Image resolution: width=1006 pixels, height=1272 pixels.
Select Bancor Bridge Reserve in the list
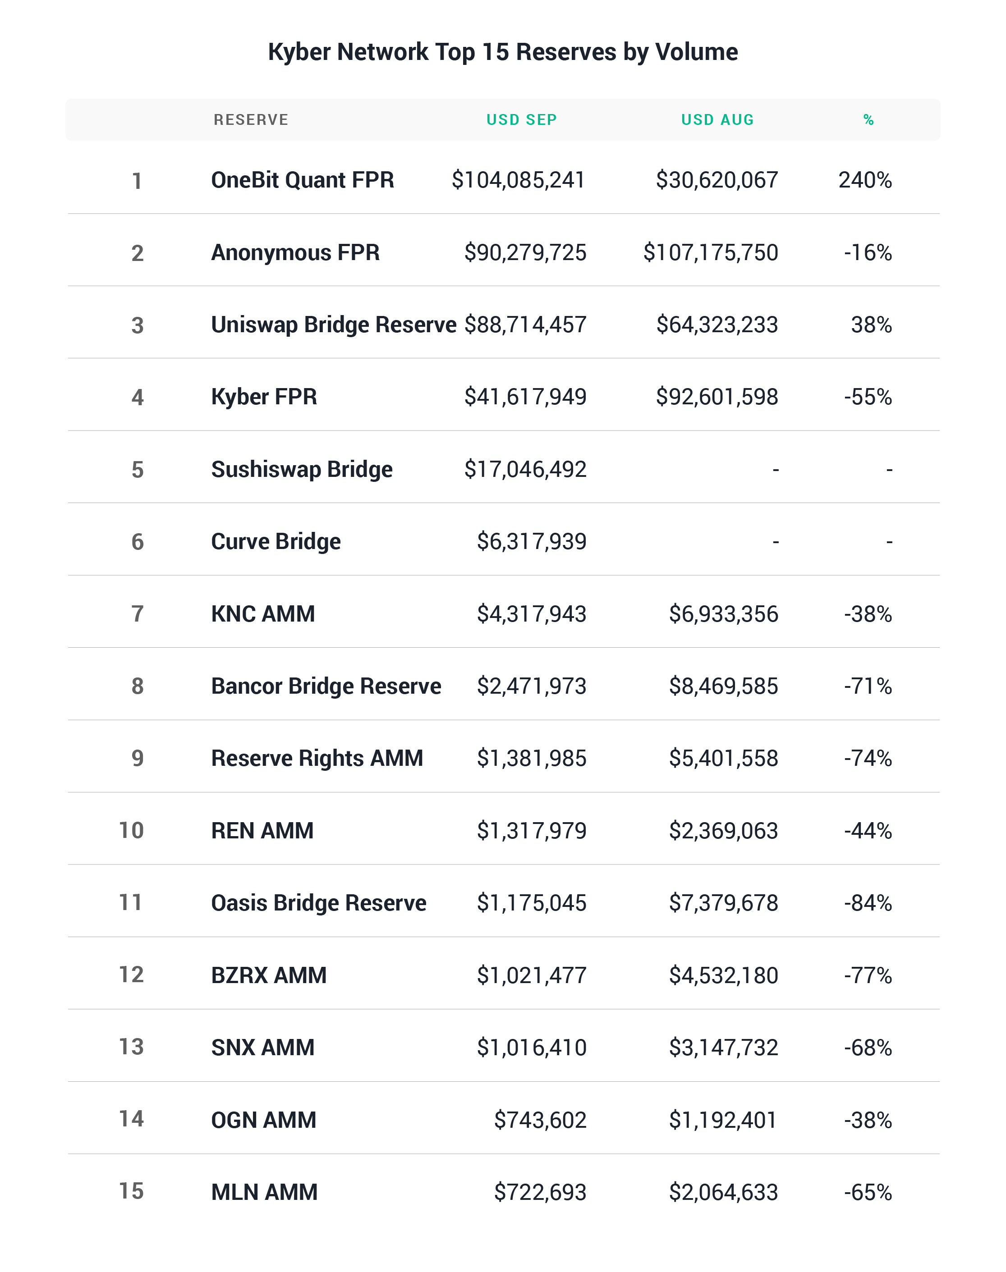coord(326,686)
